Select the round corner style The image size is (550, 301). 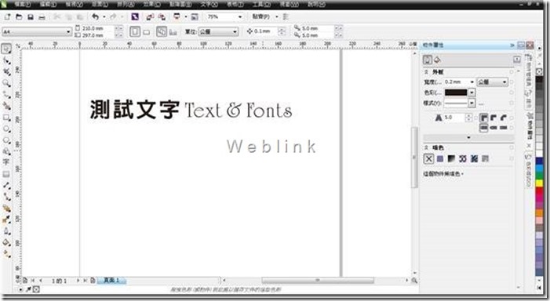point(494,118)
